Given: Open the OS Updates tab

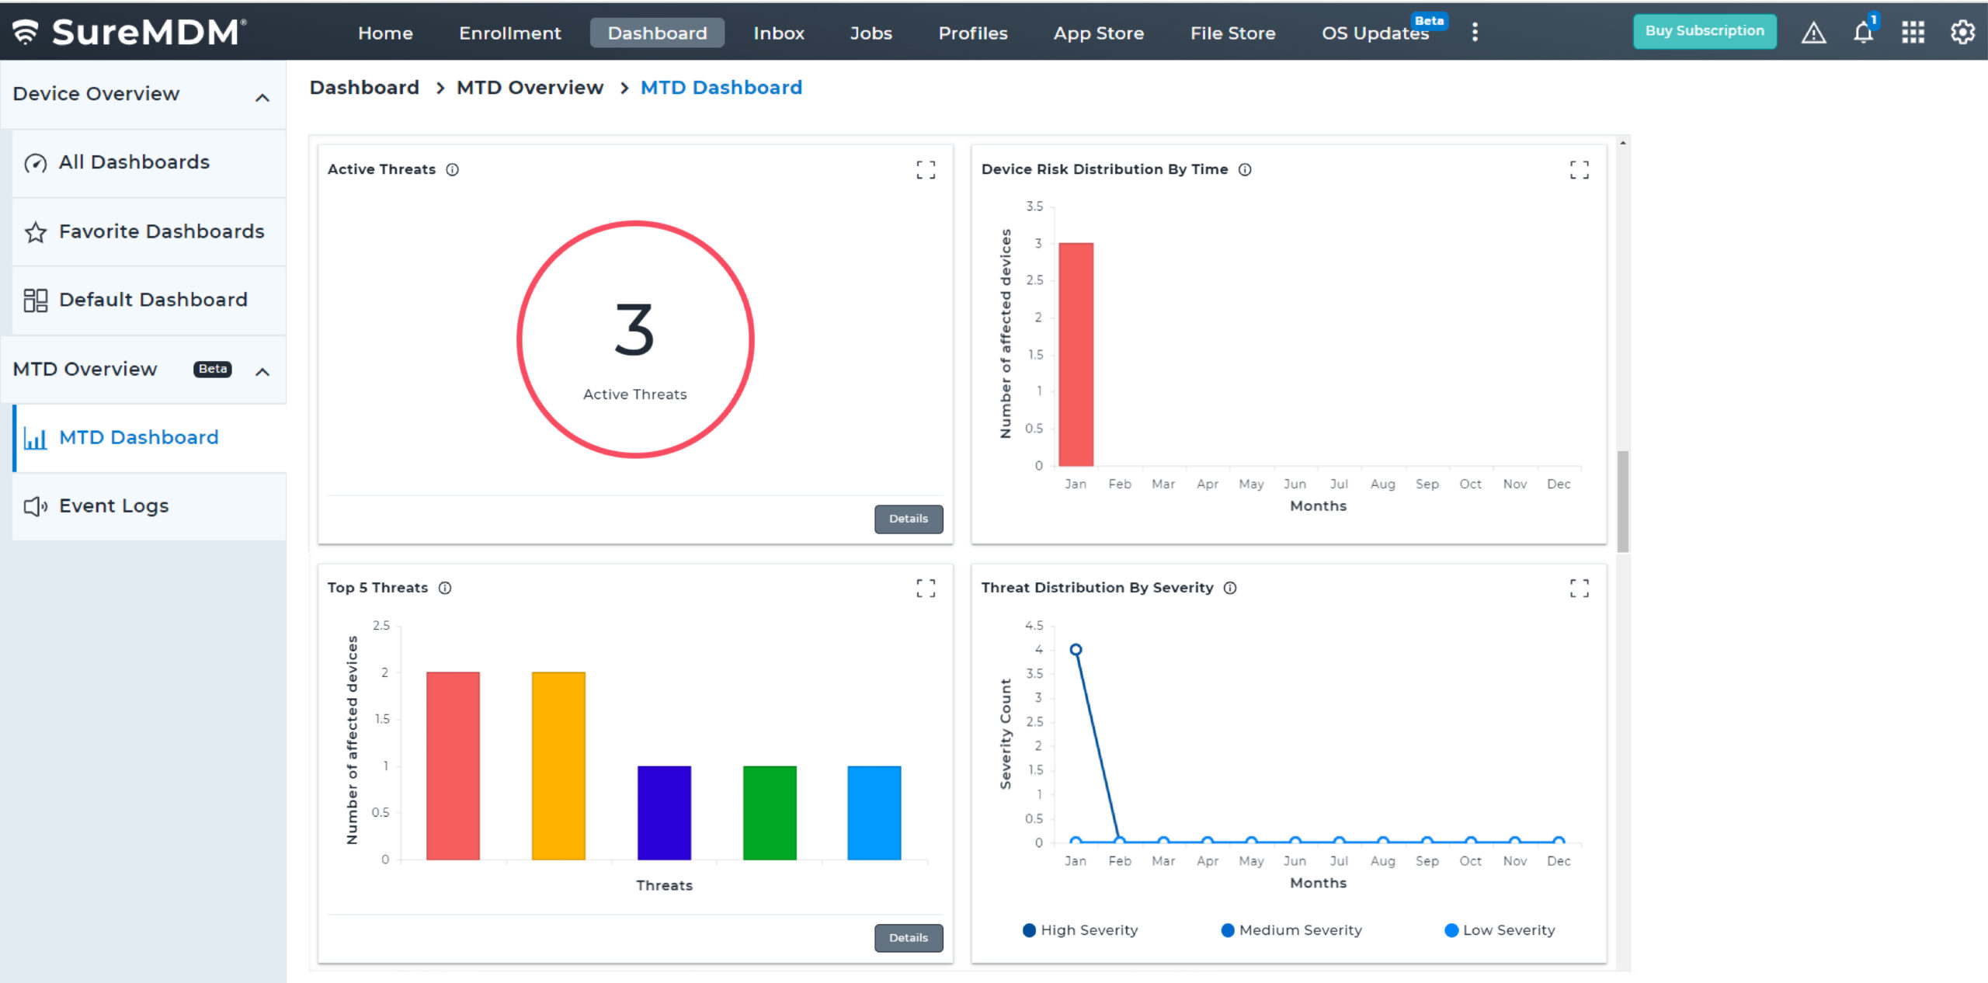Looking at the screenshot, I should [x=1375, y=33].
